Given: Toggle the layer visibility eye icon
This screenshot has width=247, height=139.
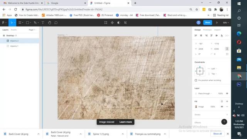Looking at the screenshot, I should click(227, 93).
